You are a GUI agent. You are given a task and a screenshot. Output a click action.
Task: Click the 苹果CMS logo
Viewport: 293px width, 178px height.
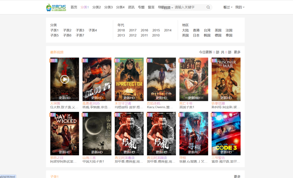click(56, 7)
